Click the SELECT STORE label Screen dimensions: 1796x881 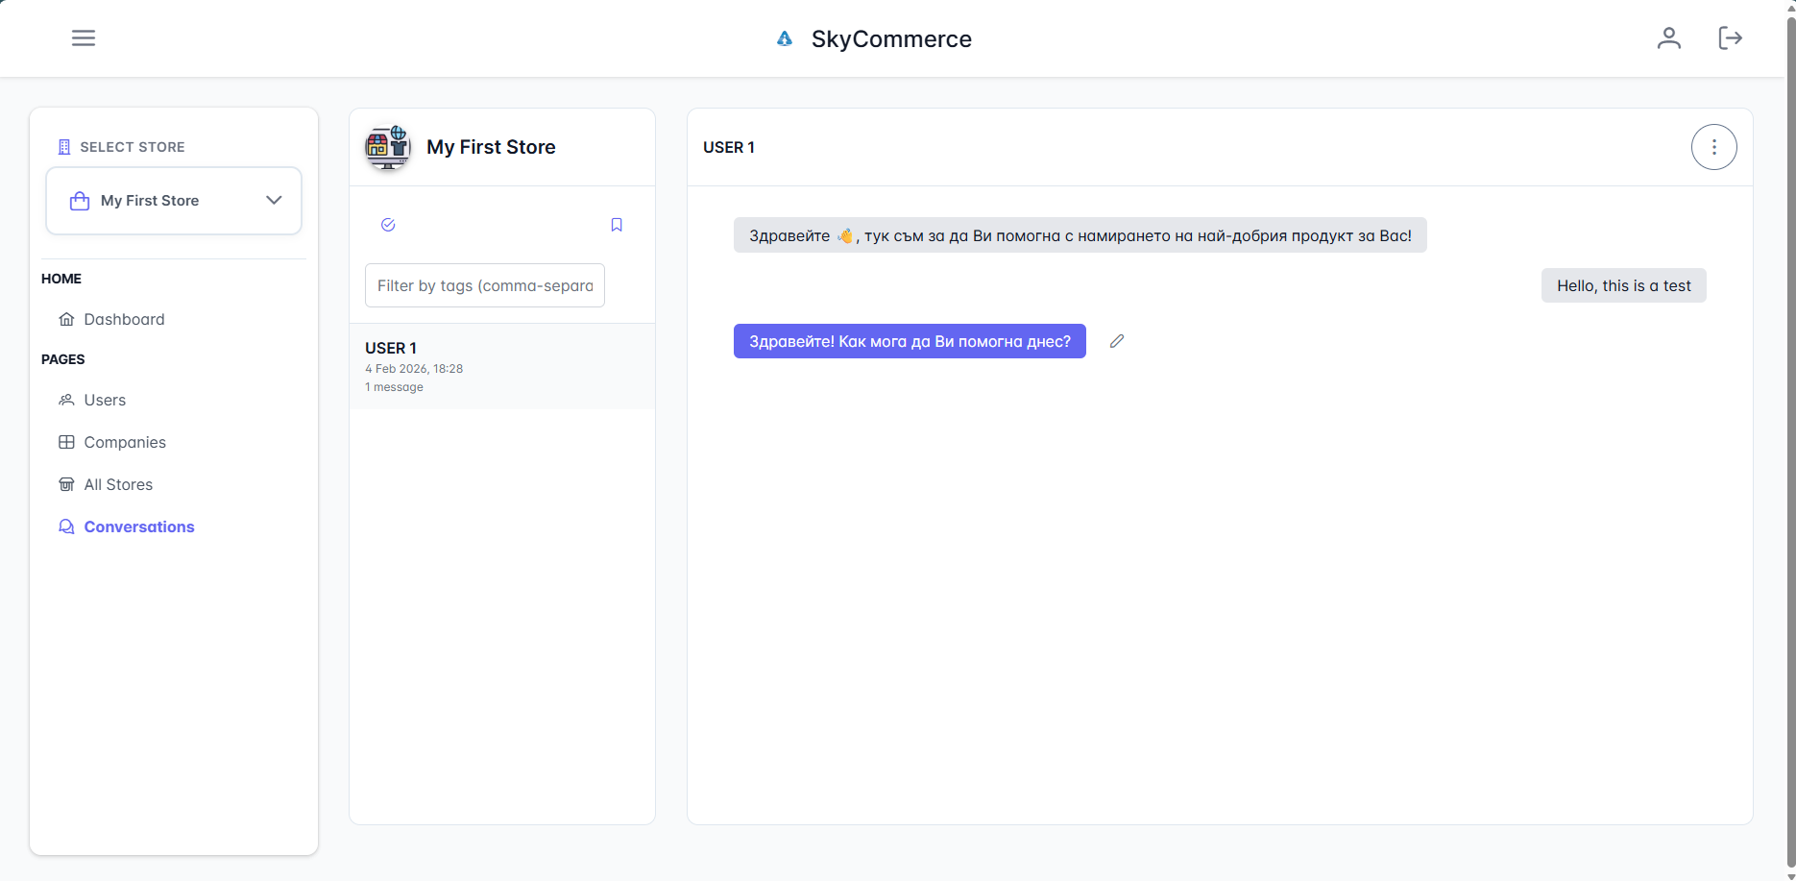point(133,147)
